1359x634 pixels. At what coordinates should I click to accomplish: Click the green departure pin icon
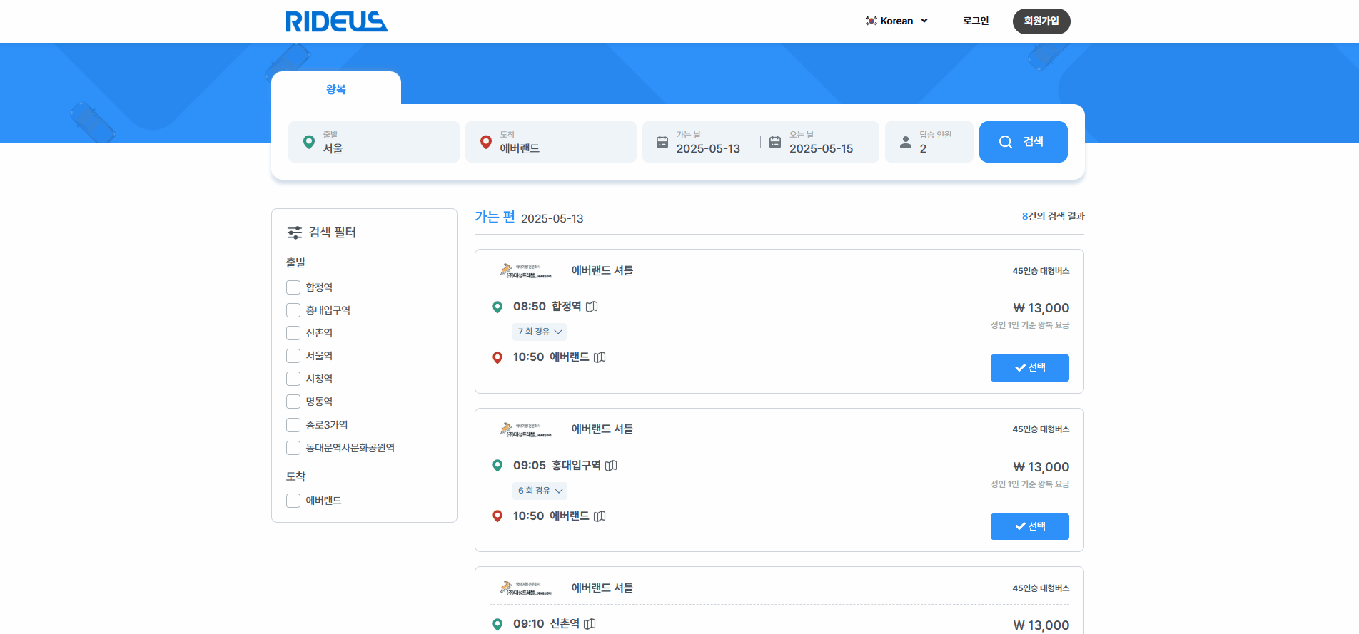pos(309,142)
